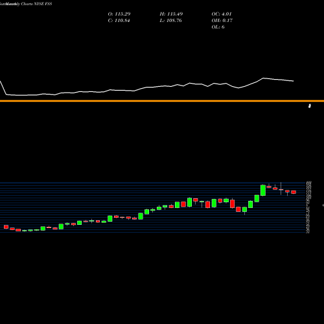The width and height of the screenshot is (324, 324).
Task: Click the OL: 6 readout
Action: coord(218,27)
